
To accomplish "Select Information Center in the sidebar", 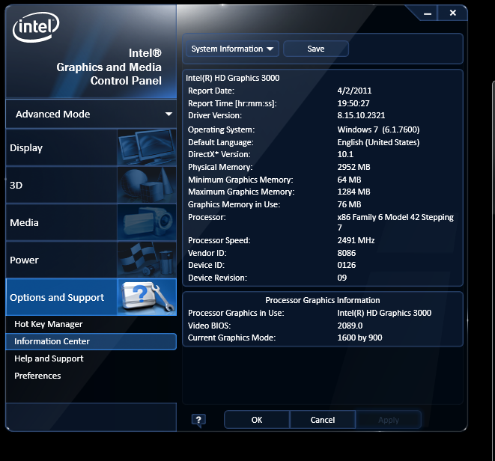I will click(x=52, y=341).
